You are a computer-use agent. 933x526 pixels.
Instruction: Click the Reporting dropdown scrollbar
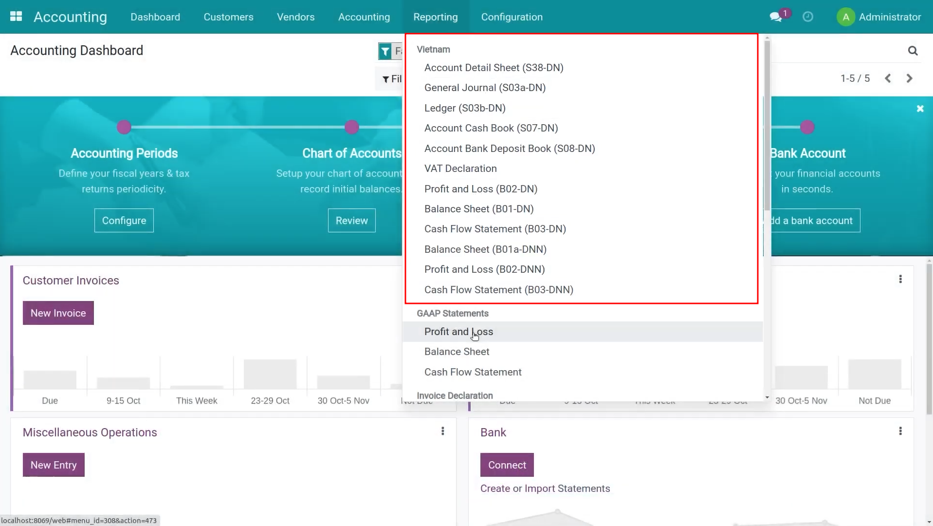(767, 127)
